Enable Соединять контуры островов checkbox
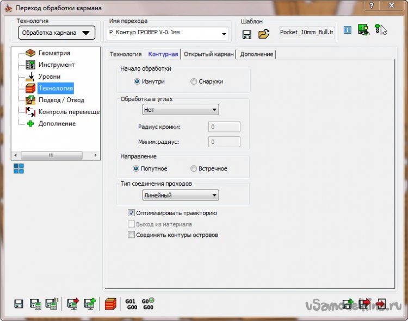Image resolution: width=408 pixels, height=321 pixels. click(x=131, y=235)
